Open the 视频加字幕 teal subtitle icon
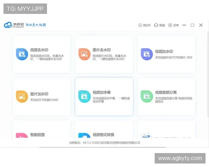 (x=84, y=97)
